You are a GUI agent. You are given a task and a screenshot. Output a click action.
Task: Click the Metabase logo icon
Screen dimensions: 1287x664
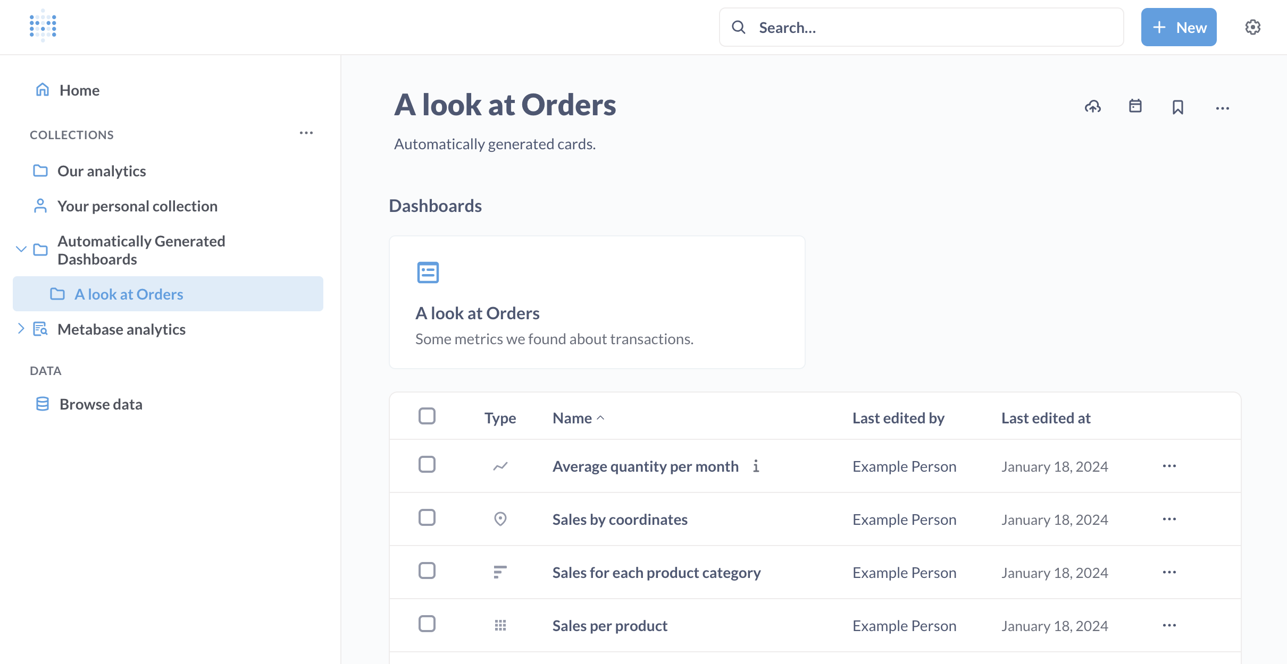click(43, 25)
